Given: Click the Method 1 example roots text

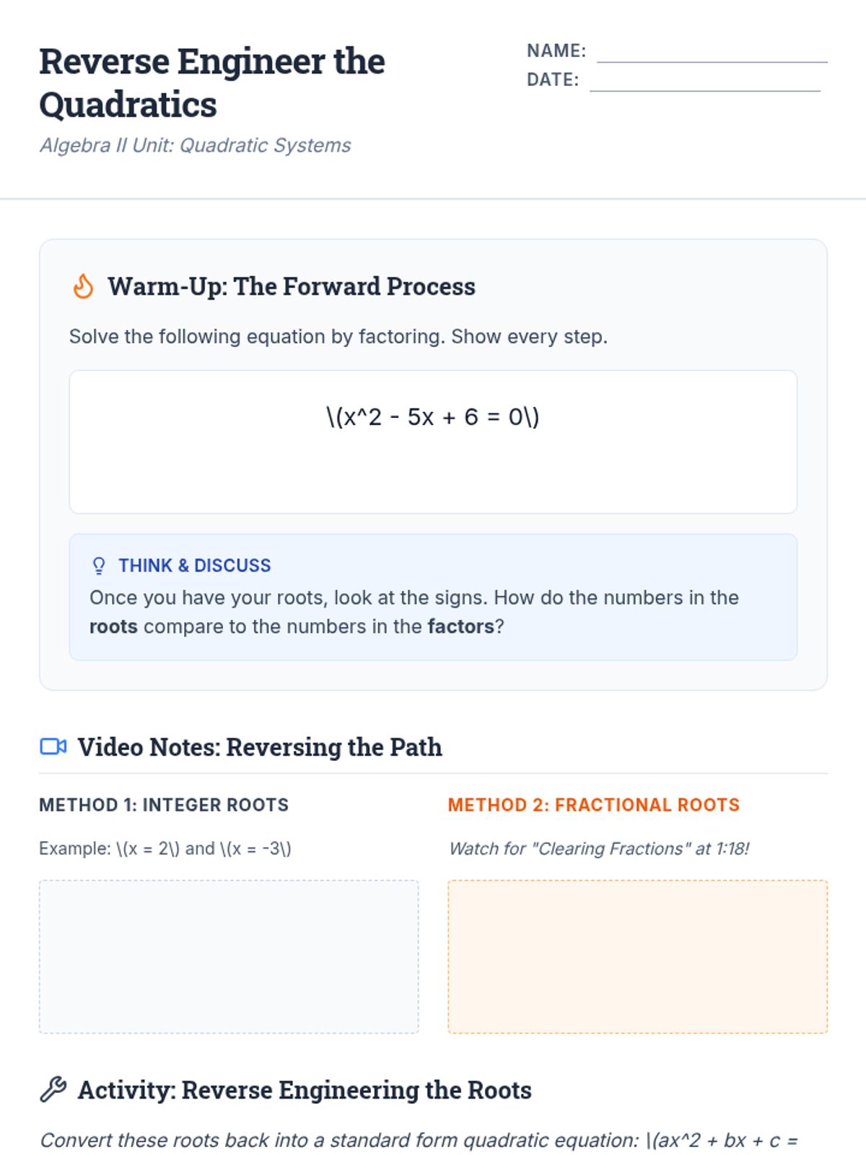Looking at the screenshot, I should tap(165, 848).
